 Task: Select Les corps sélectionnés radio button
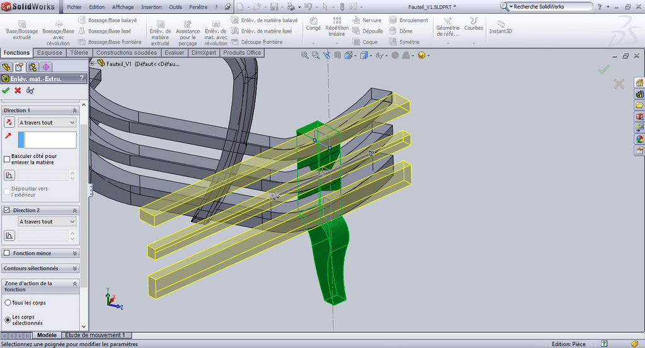pyautogui.click(x=8, y=320)
